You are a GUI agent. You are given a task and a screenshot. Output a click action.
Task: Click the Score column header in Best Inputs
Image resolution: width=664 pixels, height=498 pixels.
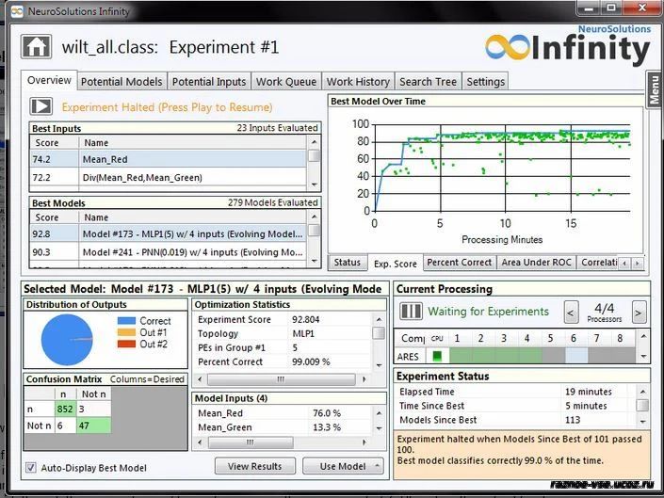[55, 142]
